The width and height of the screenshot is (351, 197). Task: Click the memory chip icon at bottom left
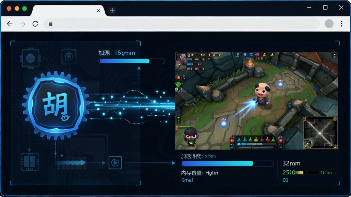point(29,162)
